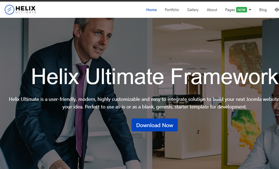Click the word Joomla in the description
The height and width of the screenshot is (169, 279).
(254, 99)
